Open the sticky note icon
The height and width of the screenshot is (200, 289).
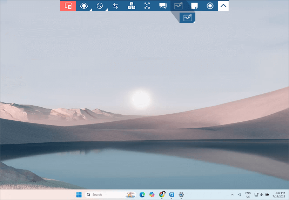[x=194, y=6]
